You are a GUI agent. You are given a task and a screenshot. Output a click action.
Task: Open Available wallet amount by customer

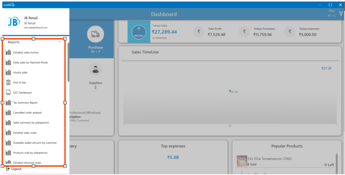(35, 143)
